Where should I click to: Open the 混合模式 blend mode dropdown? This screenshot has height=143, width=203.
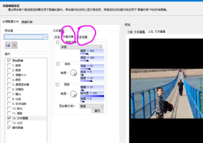92,106
